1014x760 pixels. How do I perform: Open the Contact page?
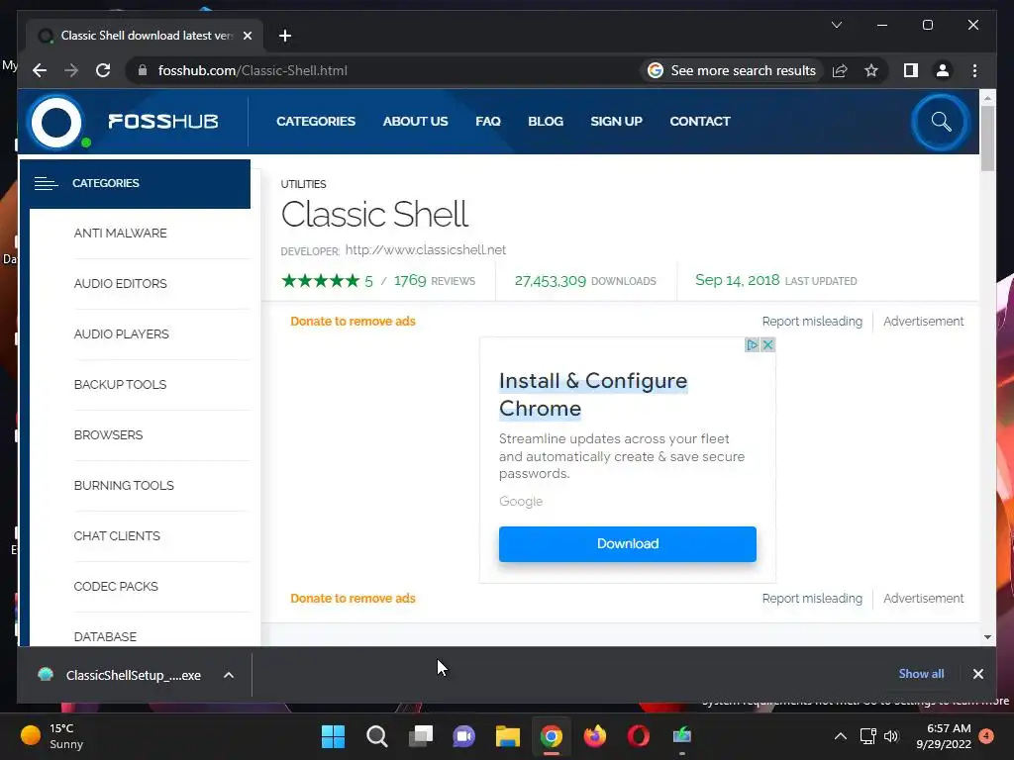[x=700, y=122]
